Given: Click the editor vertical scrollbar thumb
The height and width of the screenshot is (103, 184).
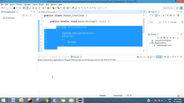Looking at the screenshot, I should pyautogui.click(x=144, y=25).
